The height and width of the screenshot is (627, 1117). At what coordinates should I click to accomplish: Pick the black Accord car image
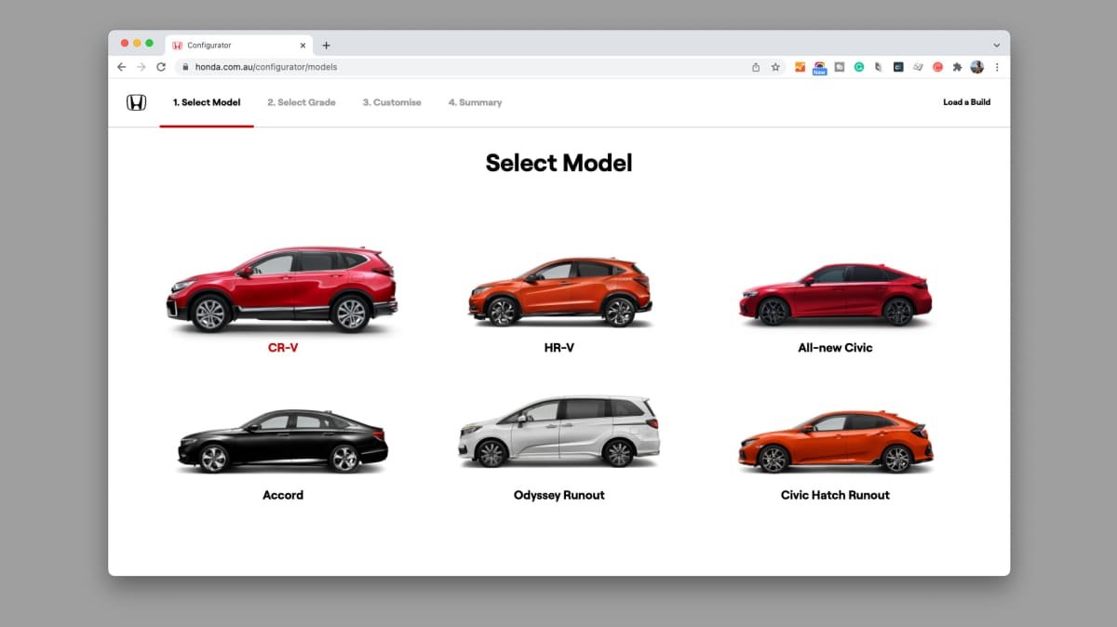[x=282, y=441]
